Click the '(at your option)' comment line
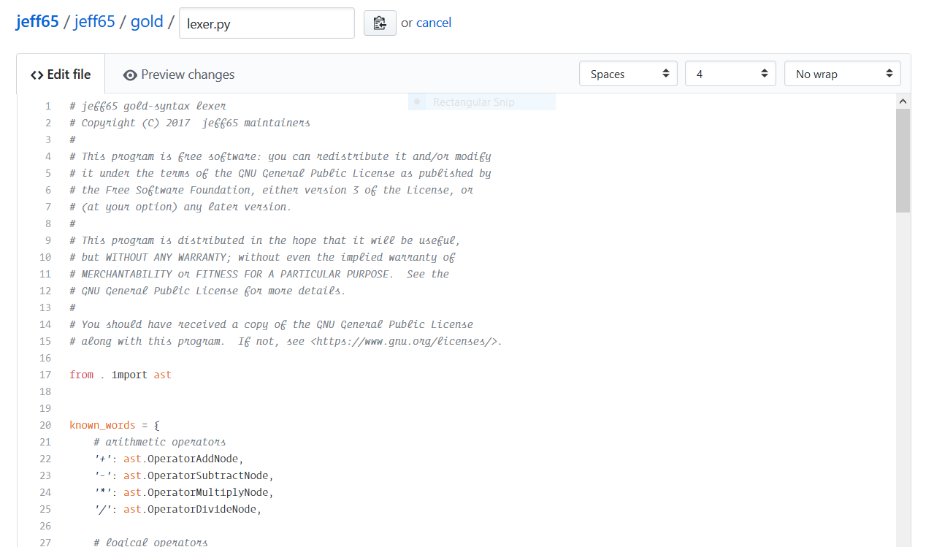926x547 pixels. tap(180, 207)
